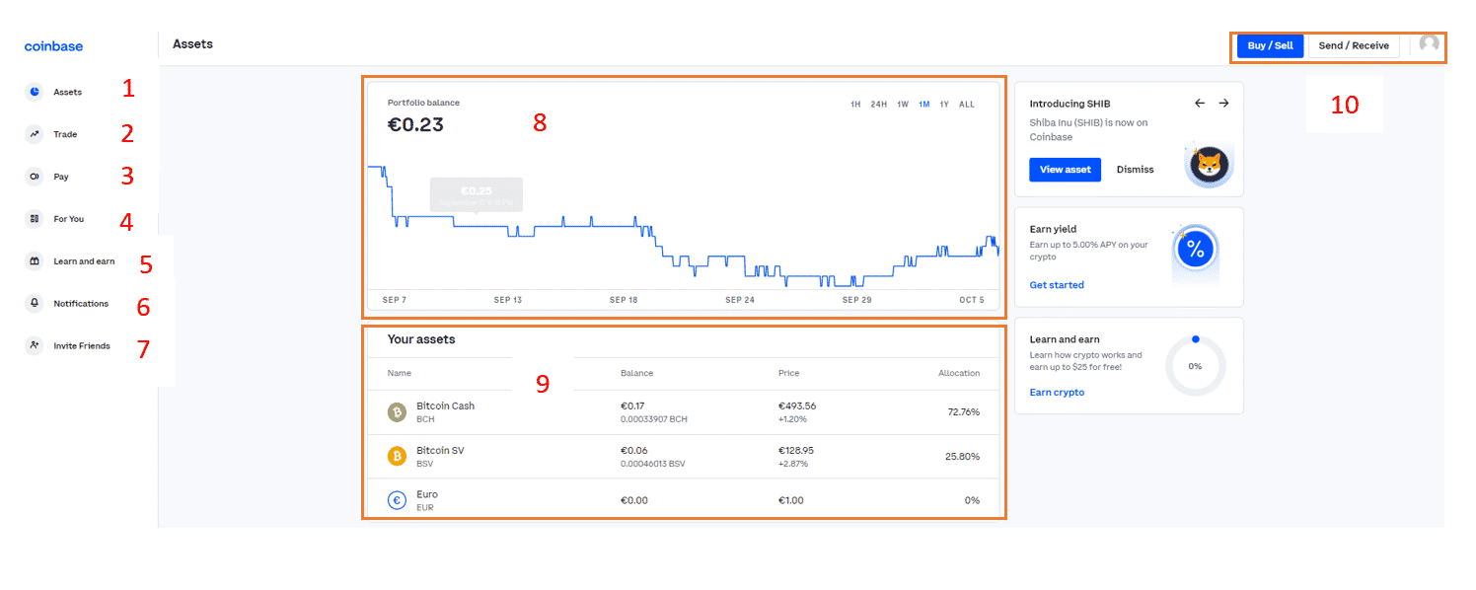Click the Learn and earn gift icon
Screen dimensions: 1476x590
coord(35,261)
